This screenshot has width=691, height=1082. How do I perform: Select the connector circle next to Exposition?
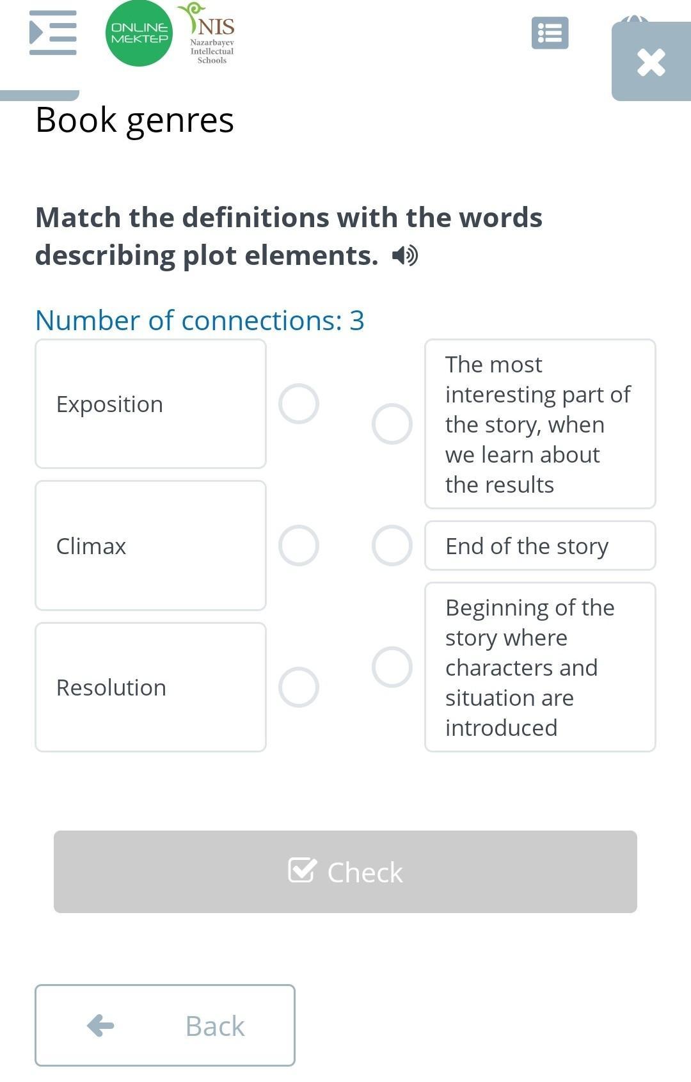[x=299, y=404]
